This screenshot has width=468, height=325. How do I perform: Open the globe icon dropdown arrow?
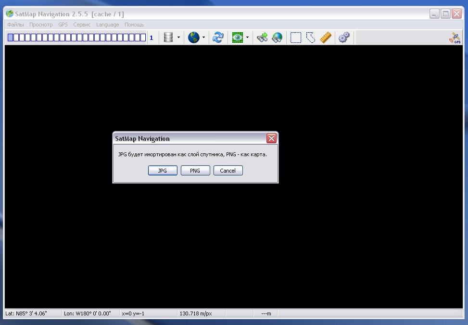pyautogui.click(x=203, y=37)
